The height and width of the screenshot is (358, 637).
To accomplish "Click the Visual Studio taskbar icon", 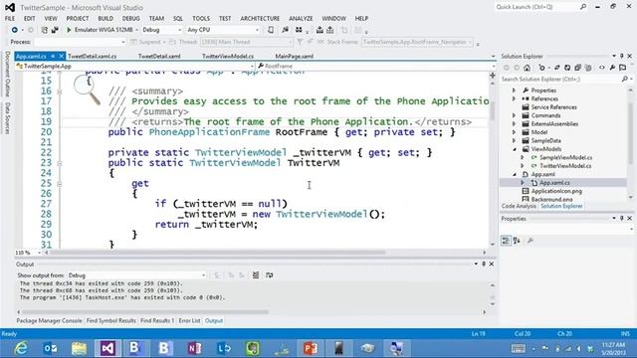I will 107,348.
